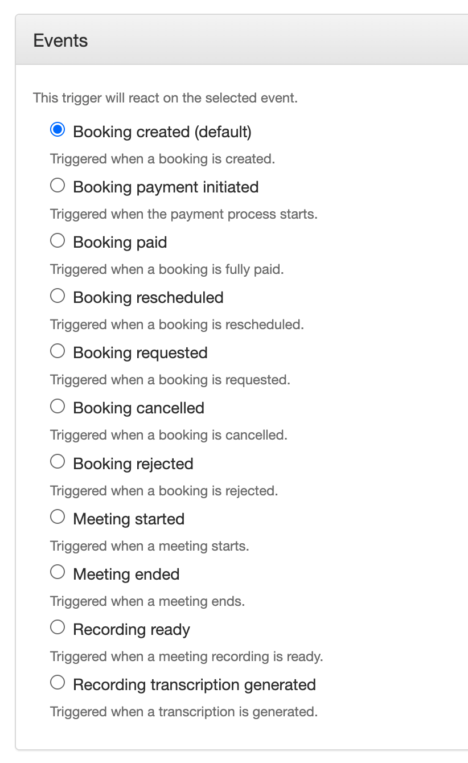Click 'Triggered when a booking is rescheduled' description
The image size is (468, 763).
click(176, 325)
